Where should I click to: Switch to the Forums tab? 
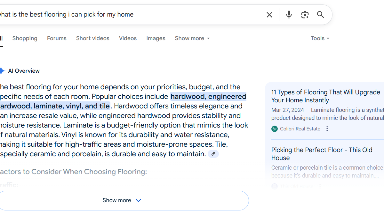tap(57, 38)
